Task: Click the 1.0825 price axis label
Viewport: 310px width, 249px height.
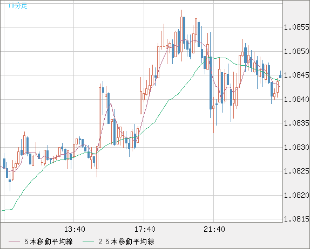Action: pos(296,171)
